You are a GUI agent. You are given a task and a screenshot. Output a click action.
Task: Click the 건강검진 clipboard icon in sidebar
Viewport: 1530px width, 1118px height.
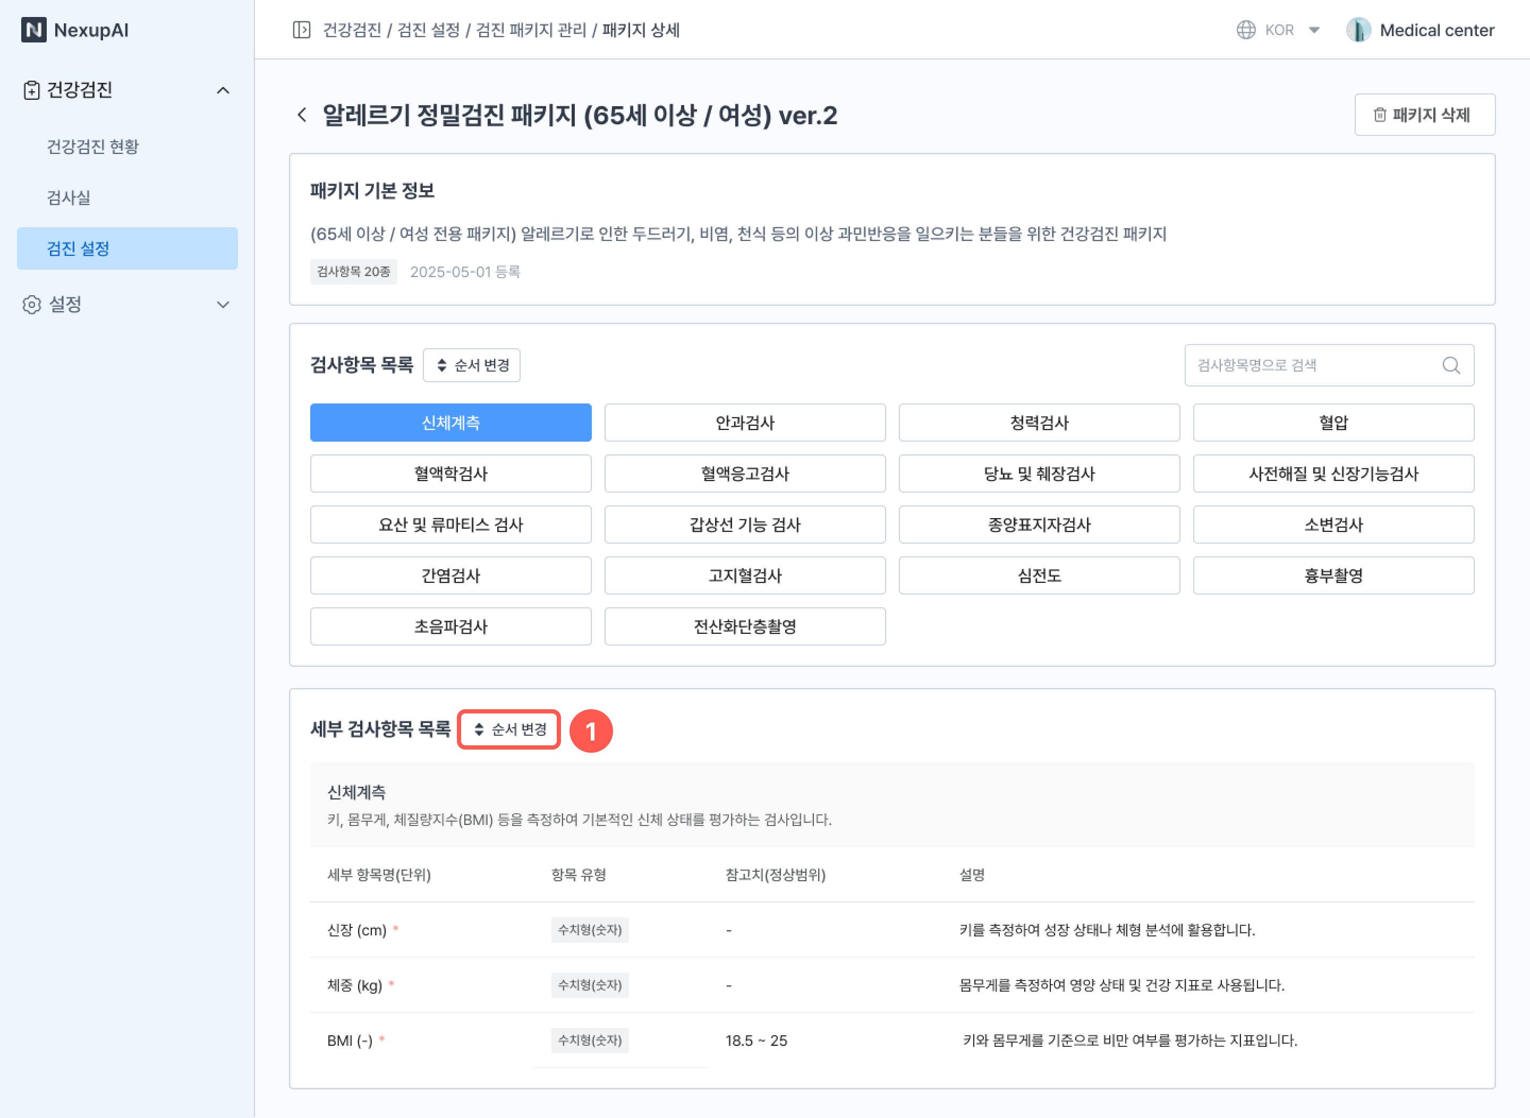pyautogui.click(x=31, y=90)
